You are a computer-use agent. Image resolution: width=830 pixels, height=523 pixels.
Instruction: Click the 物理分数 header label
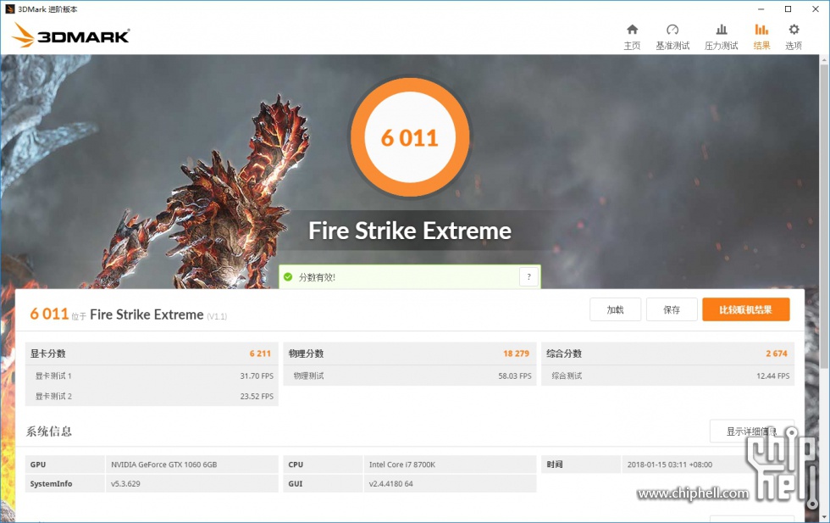pos(306,353)
